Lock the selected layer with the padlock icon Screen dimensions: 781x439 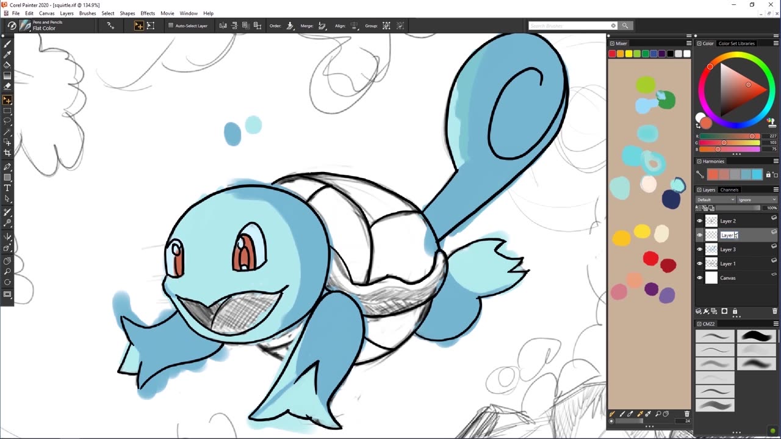click(735, 311)
